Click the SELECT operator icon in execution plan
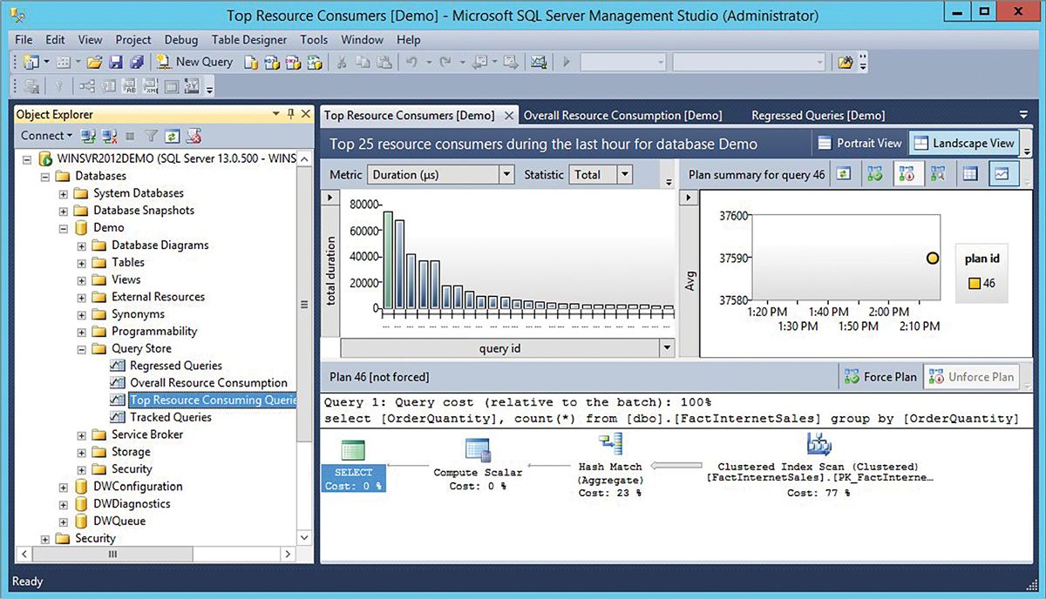 [352, 450]
